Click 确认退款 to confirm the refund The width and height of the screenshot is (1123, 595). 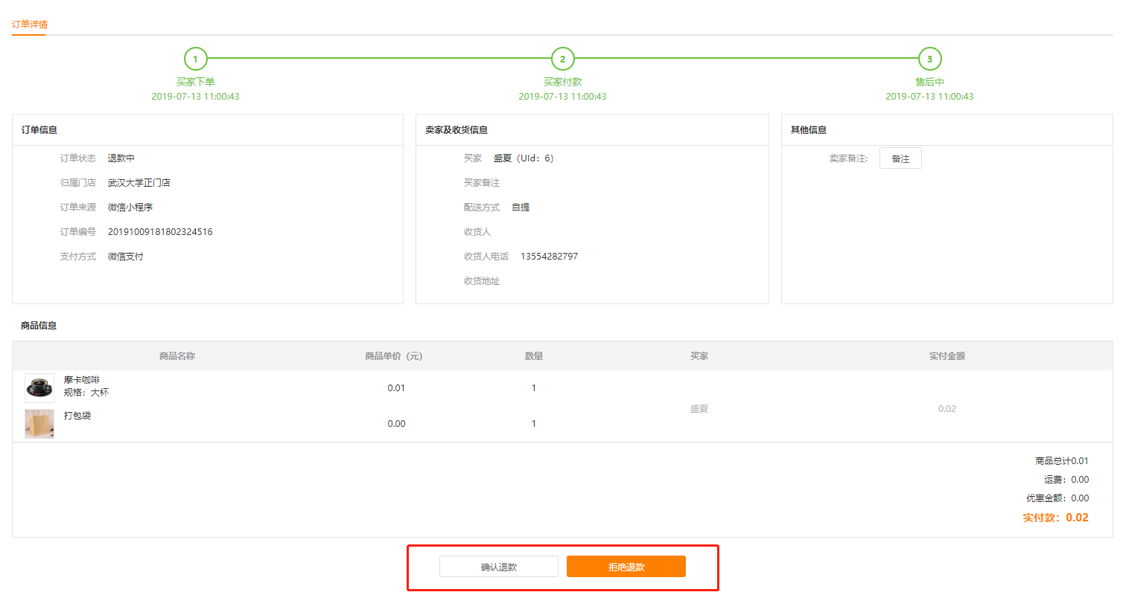[x=498, y=567]
